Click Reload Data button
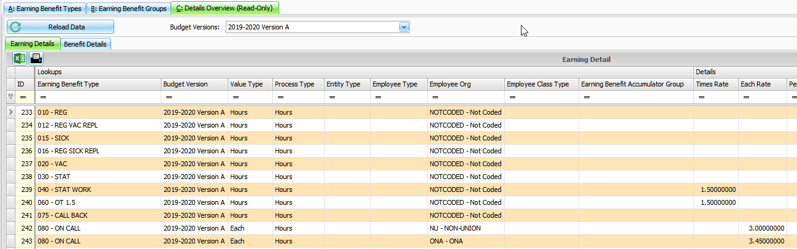797x249 pixels. pyautogui.click(x=60, y=27)
